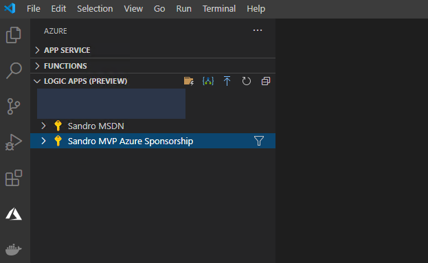Image resolution: width=428 pixels, height=263 pixels.
Task: Expand the App Service section
Action: click(x=37, y=50)
